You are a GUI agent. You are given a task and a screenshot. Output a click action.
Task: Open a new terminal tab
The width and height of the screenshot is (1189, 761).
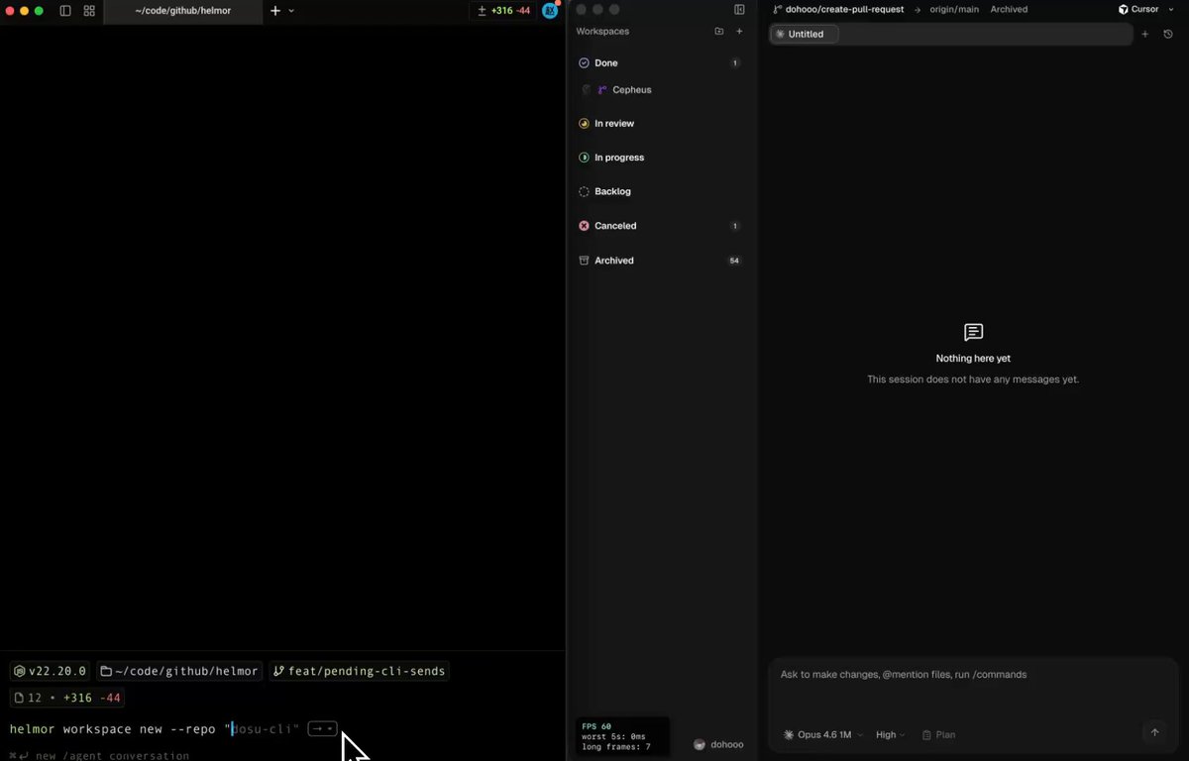point(275,11)
